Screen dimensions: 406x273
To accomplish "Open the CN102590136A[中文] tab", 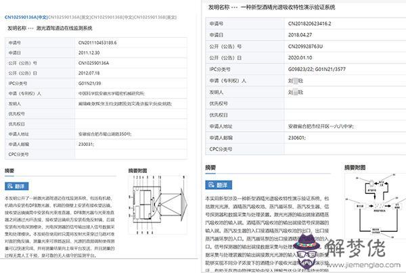I will click(x=26, y=18).
